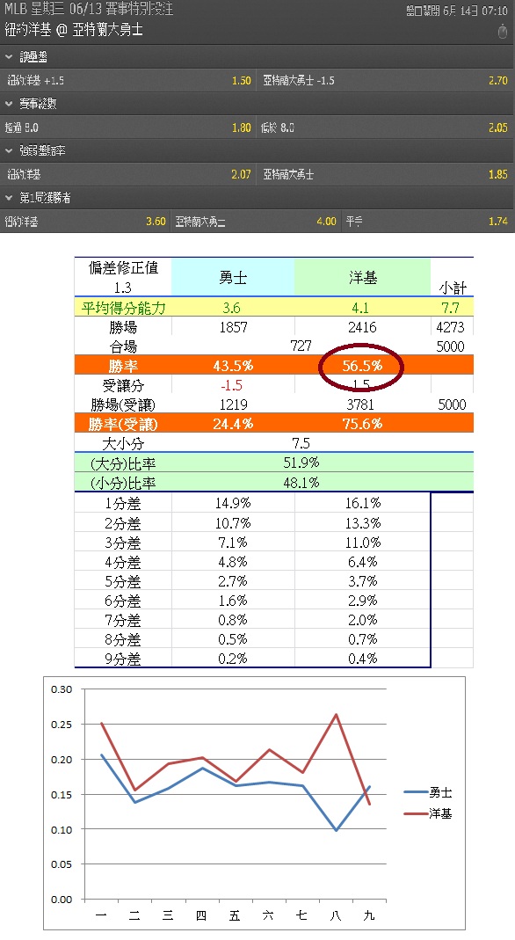
Task: Click the 4.8% four-run margin cell
Action: pos(233,562)
